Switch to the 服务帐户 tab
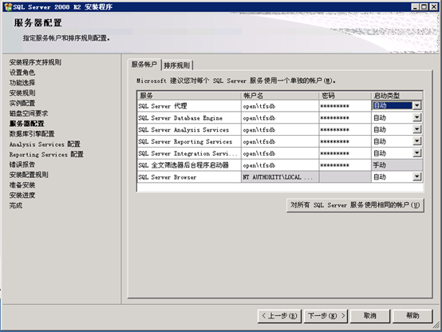442x332 pixels. [144, 65]
